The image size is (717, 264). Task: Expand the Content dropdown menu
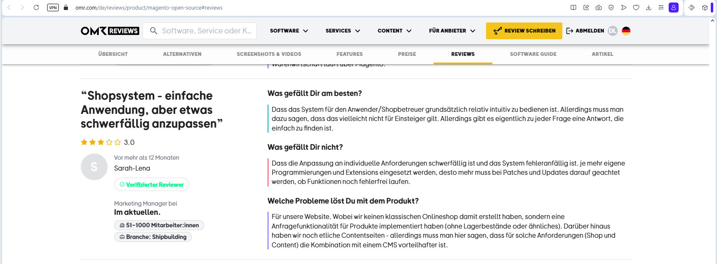click(394, 31)
